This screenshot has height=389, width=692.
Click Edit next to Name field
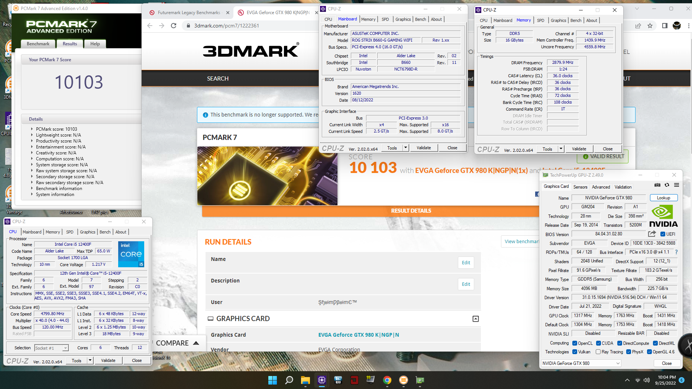(466, 262)
